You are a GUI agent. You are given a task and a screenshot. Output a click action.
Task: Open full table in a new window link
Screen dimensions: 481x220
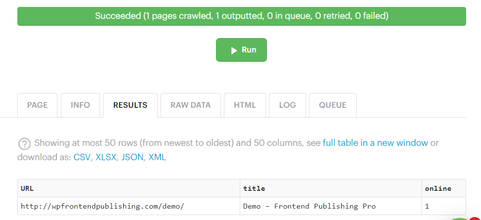(x=375, y=143)
